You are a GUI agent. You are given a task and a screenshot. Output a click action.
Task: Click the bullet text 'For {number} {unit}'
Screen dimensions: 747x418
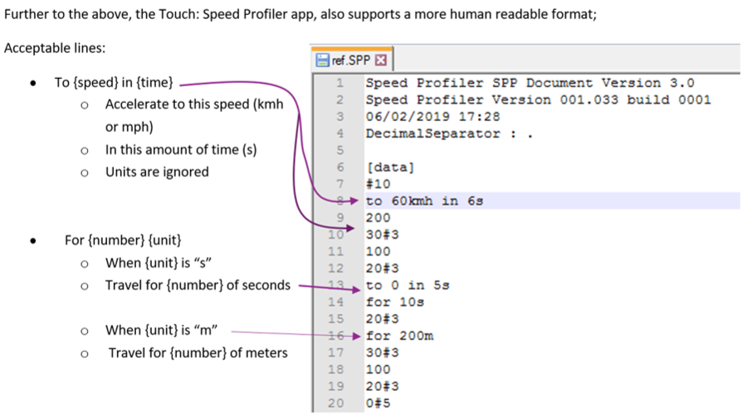click(123, 240)
